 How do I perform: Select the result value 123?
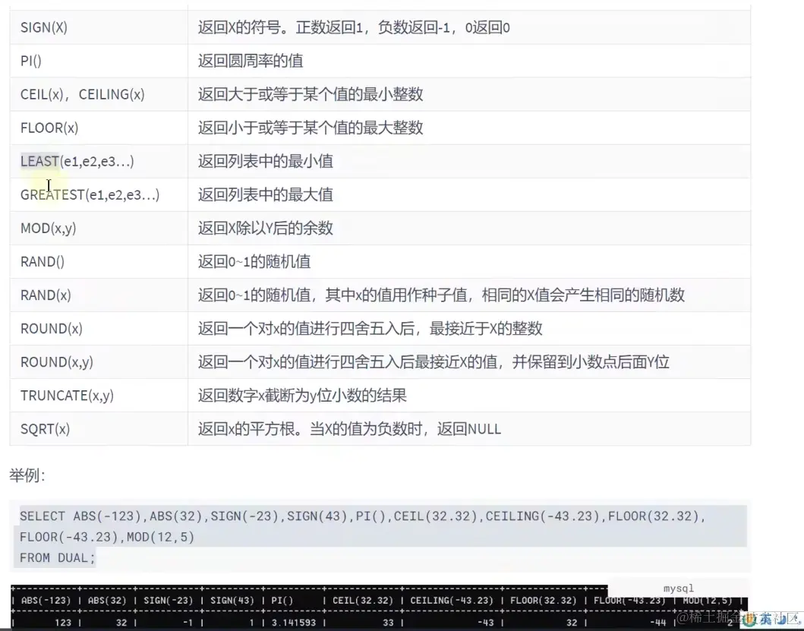(63, 623)
